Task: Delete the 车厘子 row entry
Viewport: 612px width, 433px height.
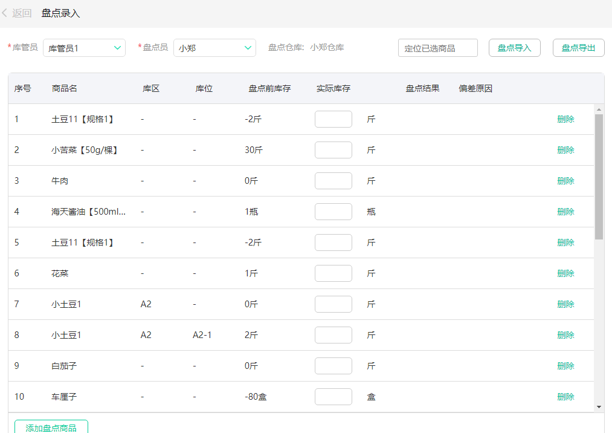Action: 565,396
